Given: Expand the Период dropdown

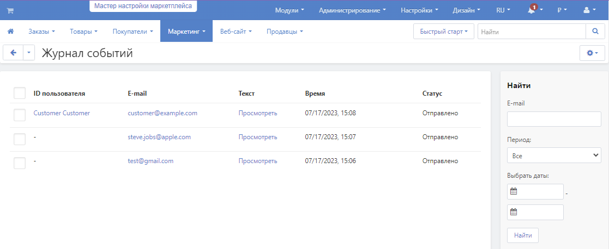Looking at the screenshot, I should [553, 156].
